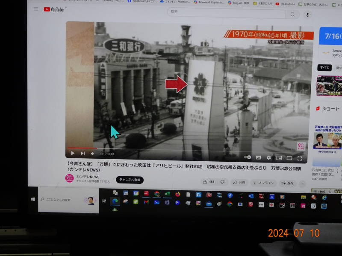Viewport: 342px width, 256px height.
Task: Open the Facebook bookmark in bookmarks bar
Action: click(142, 1)
